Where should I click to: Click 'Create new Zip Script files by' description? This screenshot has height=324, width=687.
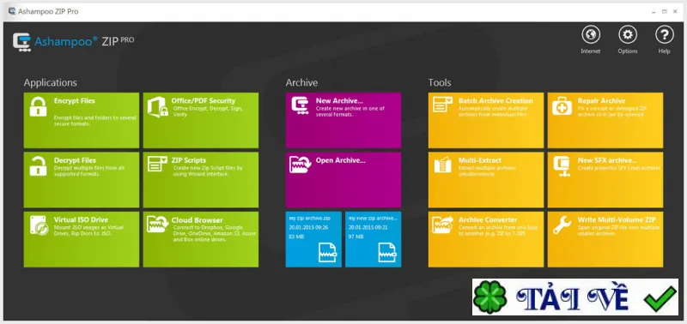point(208,168)
